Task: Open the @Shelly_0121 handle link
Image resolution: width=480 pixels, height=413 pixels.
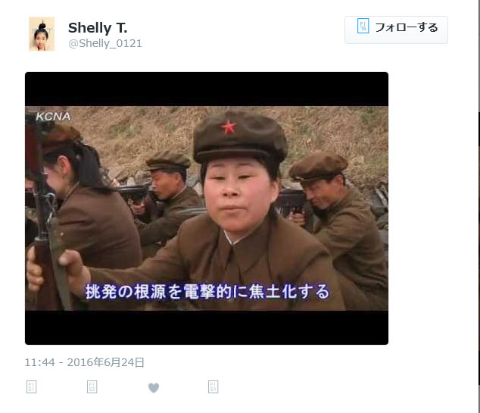Action: 105,43
